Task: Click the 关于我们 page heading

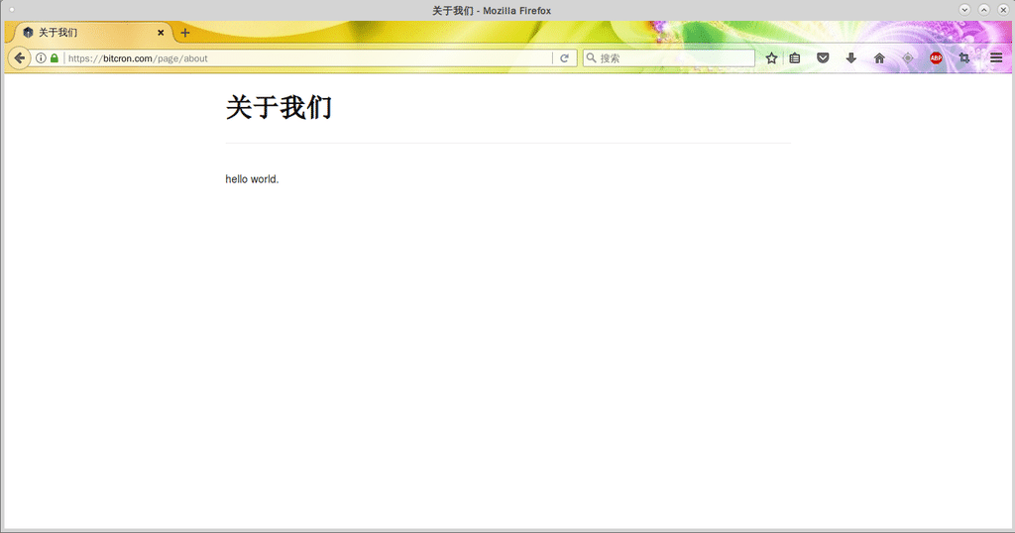Action: (x=279, y=107)
